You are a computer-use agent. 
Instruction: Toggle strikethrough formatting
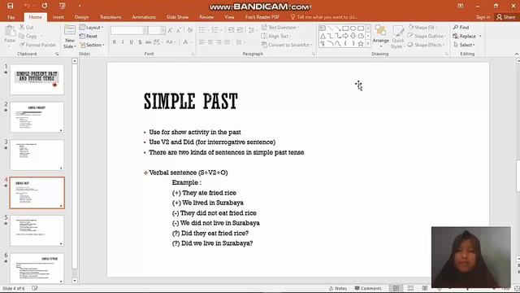148,42
